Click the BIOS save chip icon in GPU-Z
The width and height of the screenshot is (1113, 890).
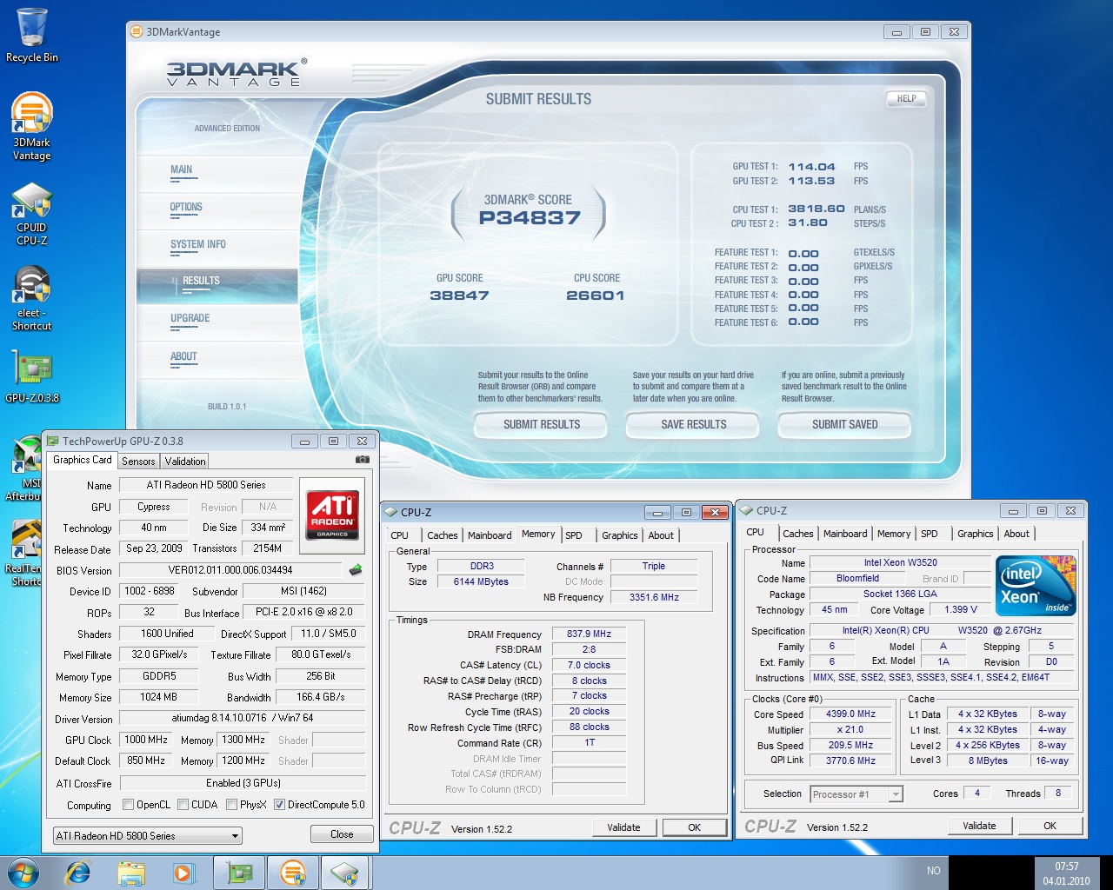click(355, 570)
